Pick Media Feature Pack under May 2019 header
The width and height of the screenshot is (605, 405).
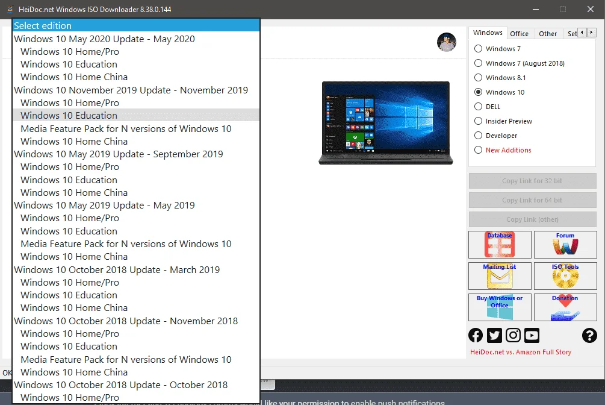[136, 244]
